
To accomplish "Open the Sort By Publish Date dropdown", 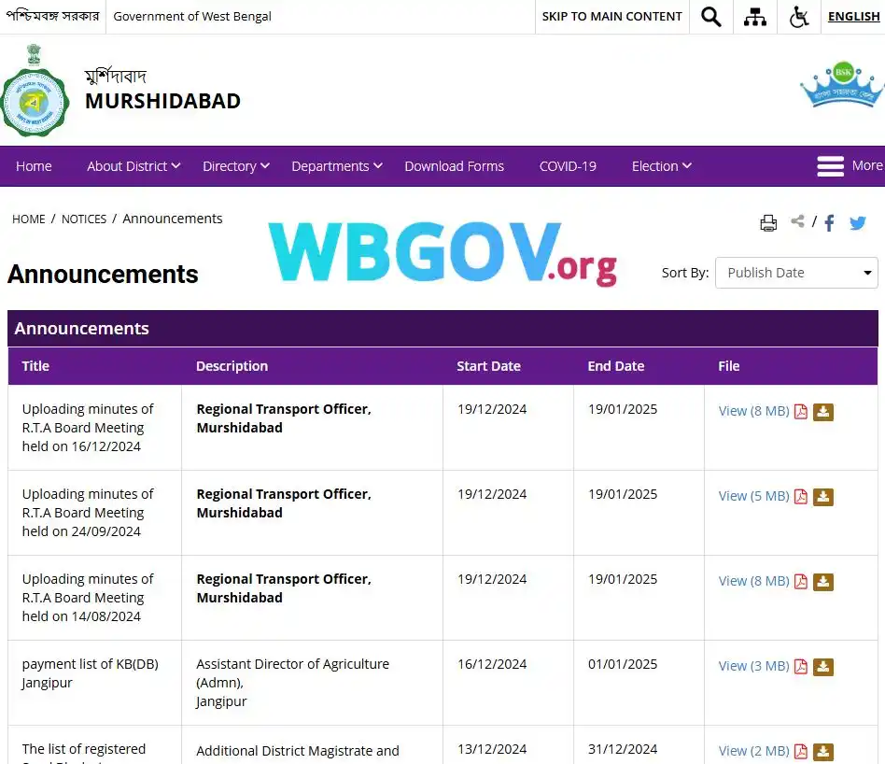I will tap(795, 273).
